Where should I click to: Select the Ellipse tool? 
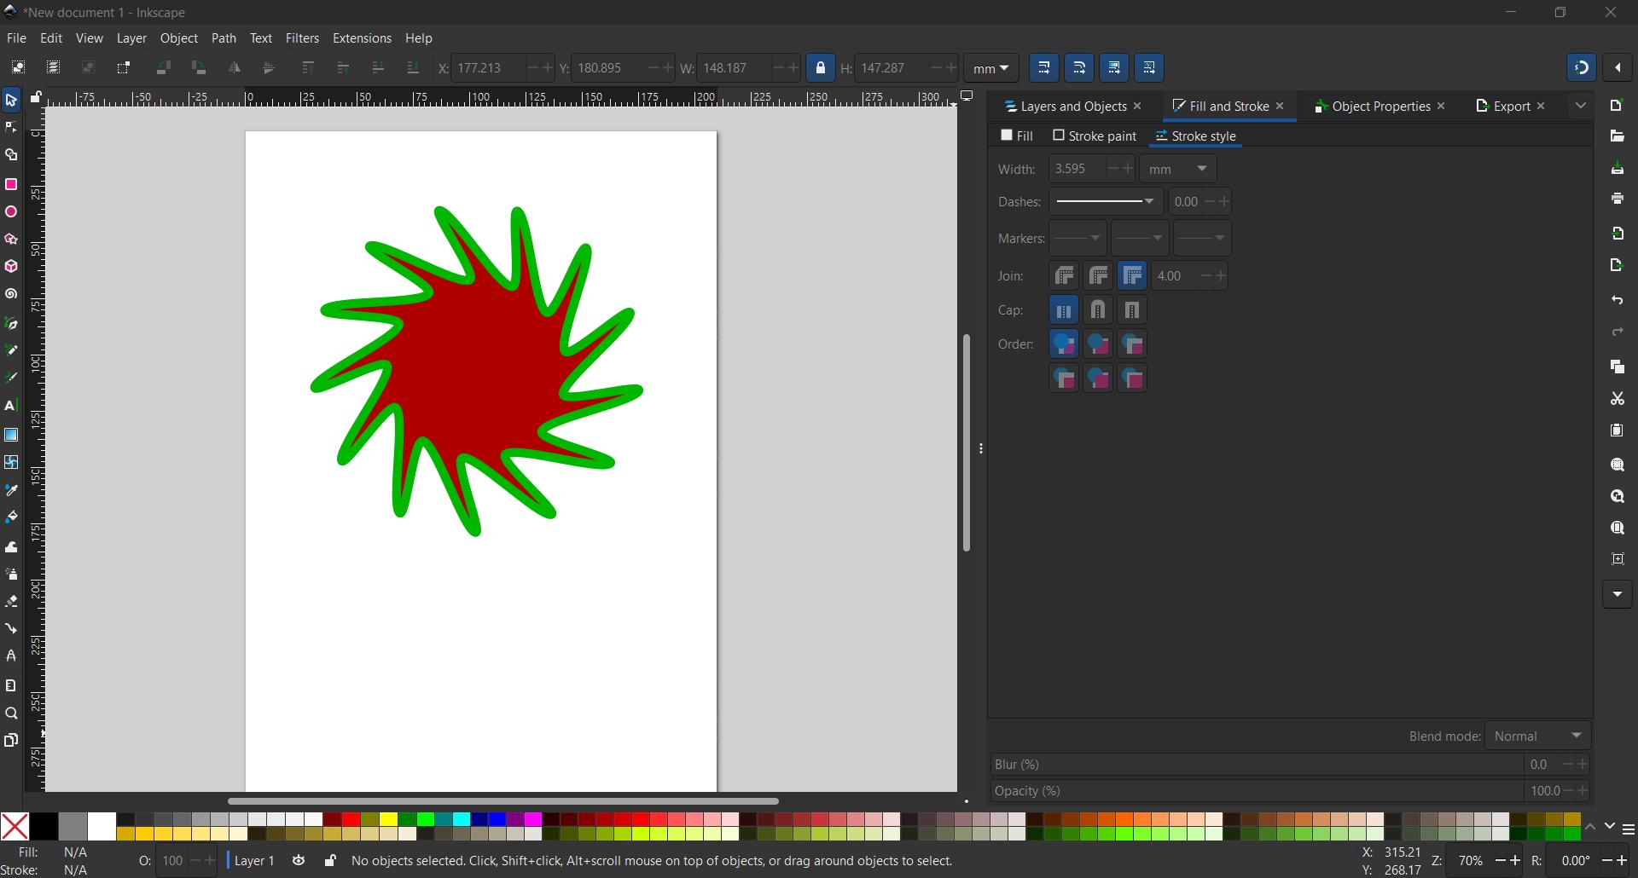[11, 212]
